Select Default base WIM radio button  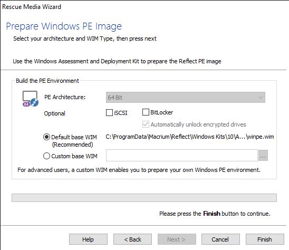pos(46,137)
